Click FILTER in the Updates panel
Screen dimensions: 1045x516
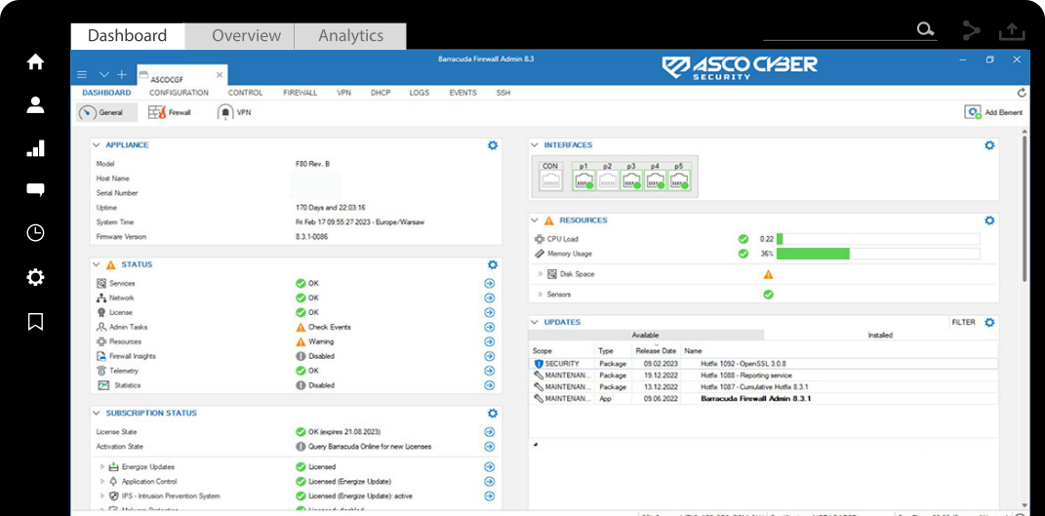pos(963,322)
